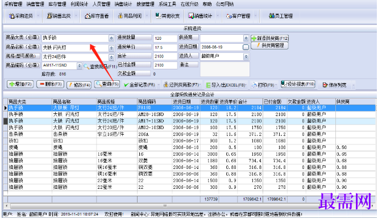Expand the 商品大类 category dropdown

(x=111, y=38)
